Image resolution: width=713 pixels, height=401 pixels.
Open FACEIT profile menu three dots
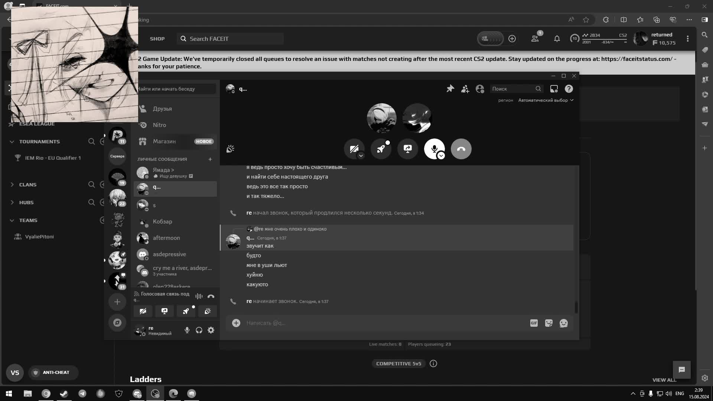coord(688,39)
